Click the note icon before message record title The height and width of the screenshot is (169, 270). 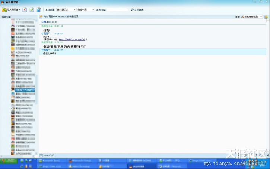click(41, 17)
